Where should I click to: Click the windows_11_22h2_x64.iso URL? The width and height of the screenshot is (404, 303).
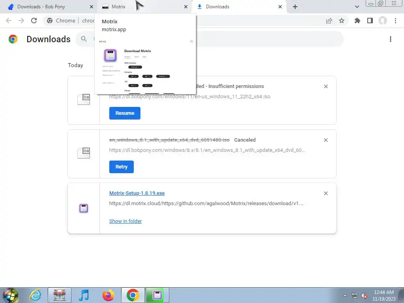190,97
